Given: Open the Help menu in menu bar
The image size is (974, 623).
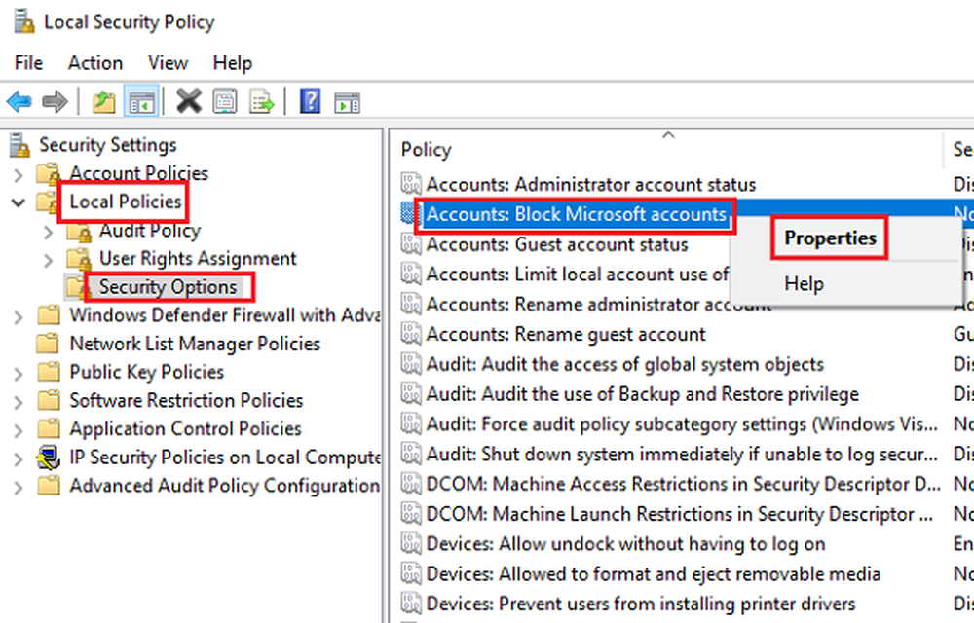Looking at the screenshot, I should [233, 62].
